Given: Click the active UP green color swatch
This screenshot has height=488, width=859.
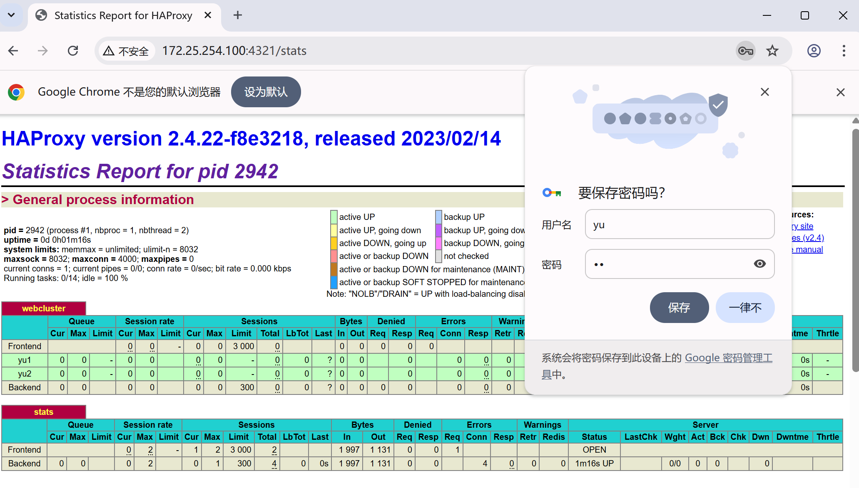Looking at the screenshot, I should tap(334, 217).
